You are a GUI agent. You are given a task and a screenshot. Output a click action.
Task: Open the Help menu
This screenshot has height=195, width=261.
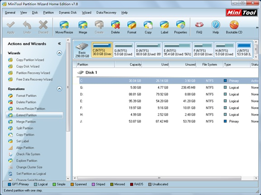[124, 13]
